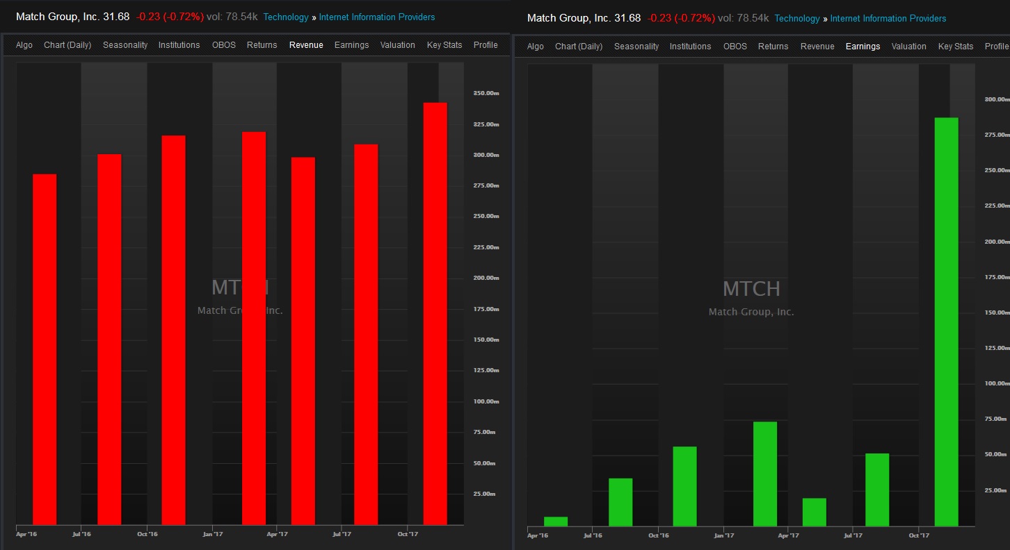Select the red revenue bar after Jul '17
The image size is (1010, 550).
tap(366, 335)
